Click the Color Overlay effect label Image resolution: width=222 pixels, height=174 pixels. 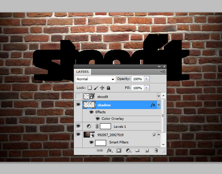(x=113, y=119)
